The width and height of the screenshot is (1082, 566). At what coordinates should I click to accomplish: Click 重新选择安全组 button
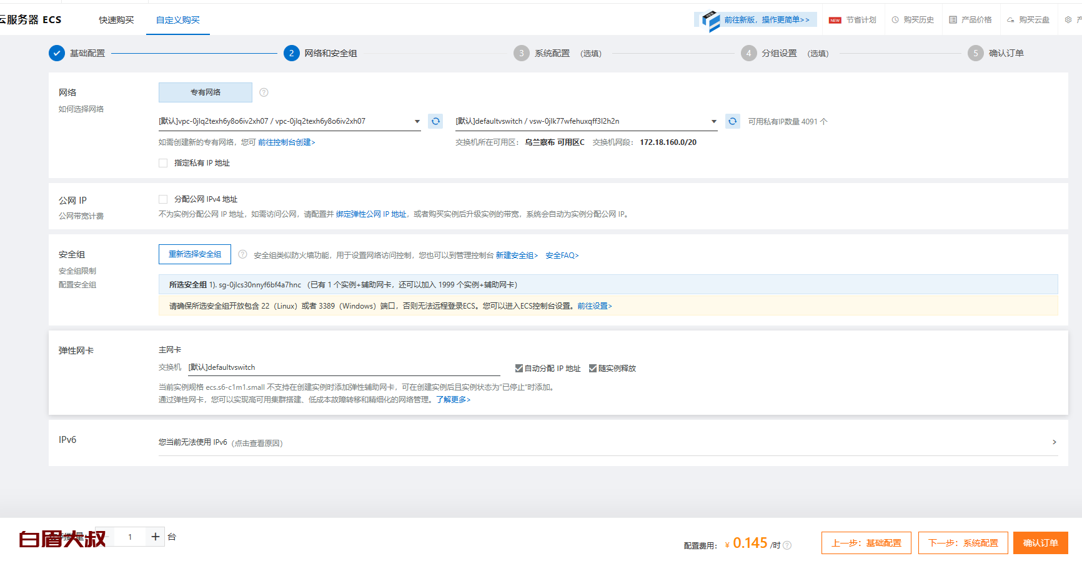click(195, 254)
